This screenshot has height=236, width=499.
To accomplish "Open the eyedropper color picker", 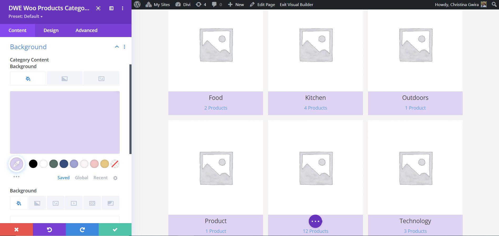I will [17, 164].
